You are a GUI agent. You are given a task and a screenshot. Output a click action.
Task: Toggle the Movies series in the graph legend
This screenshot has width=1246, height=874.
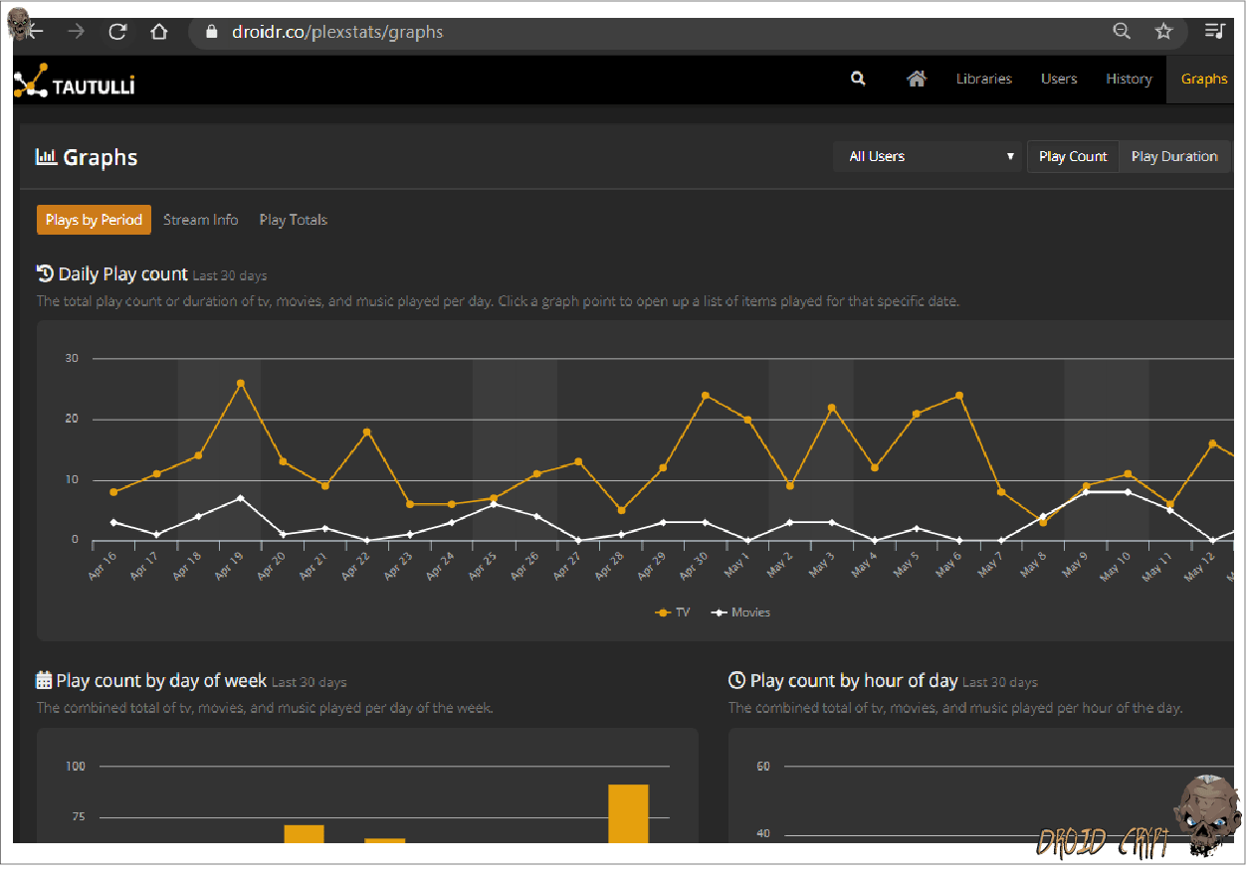[x=740, y=612]
